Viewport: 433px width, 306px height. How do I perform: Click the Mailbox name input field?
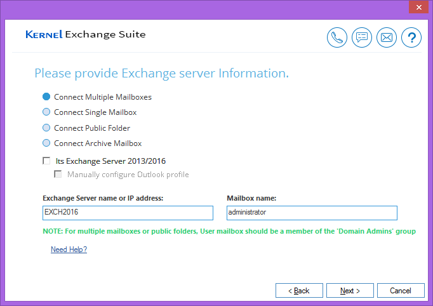point(312,213)
